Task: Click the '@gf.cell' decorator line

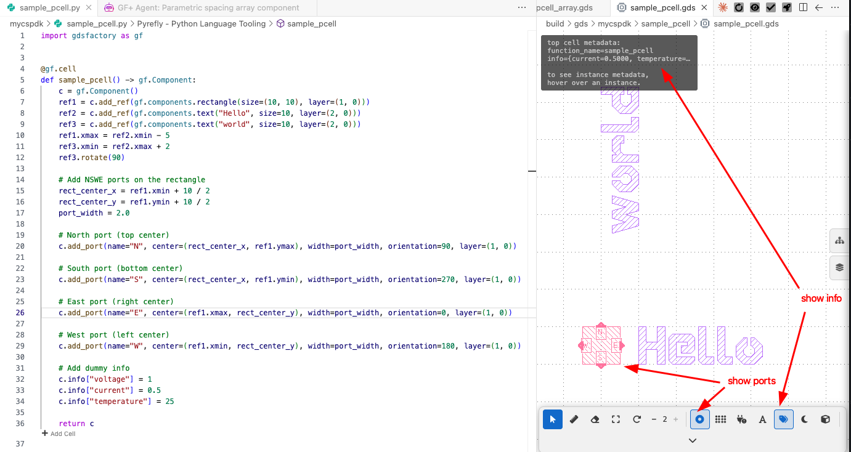Action: pos(59,69)
